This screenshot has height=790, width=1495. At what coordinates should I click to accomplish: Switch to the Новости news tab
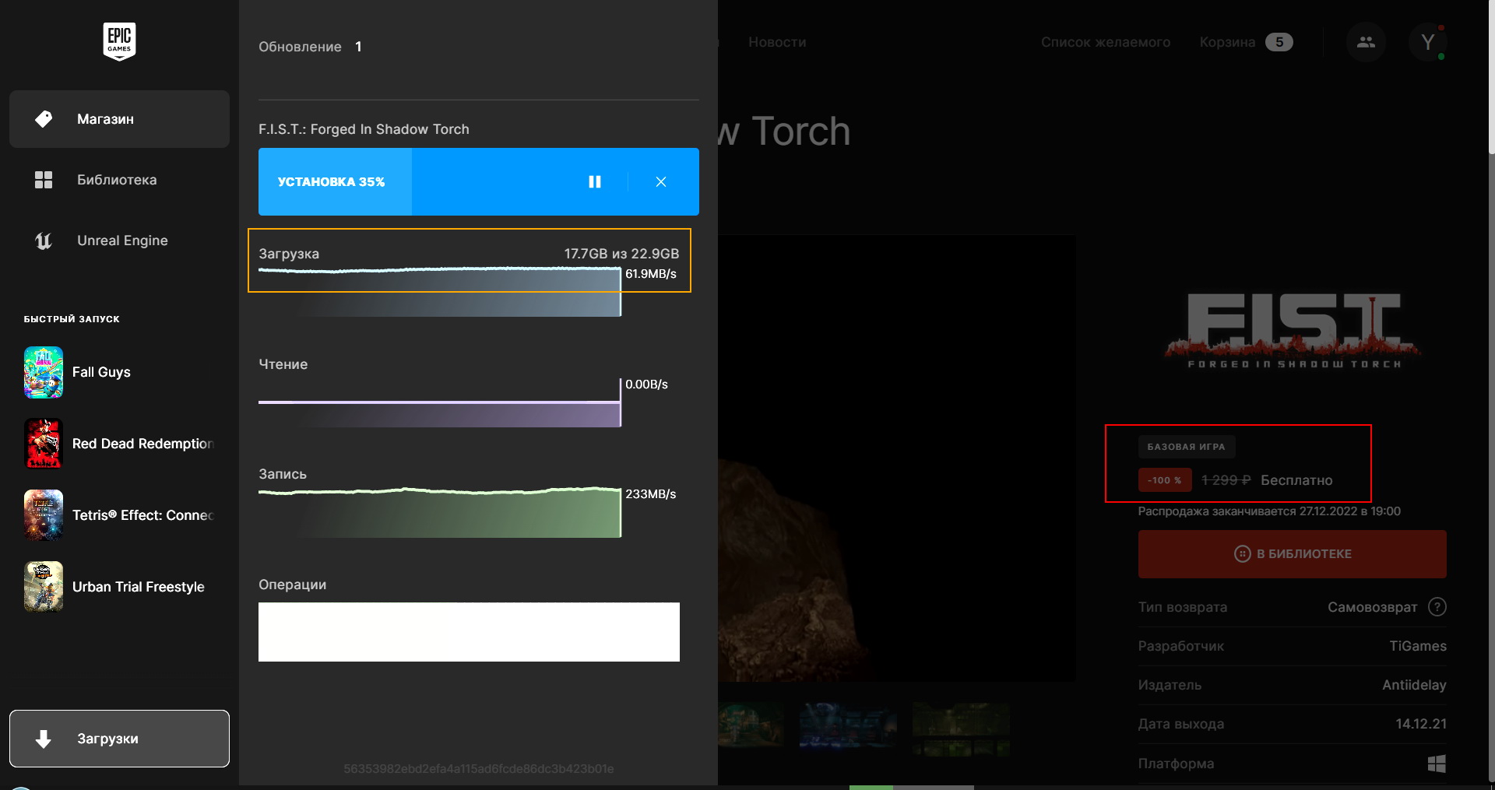(x=776, y=42)
